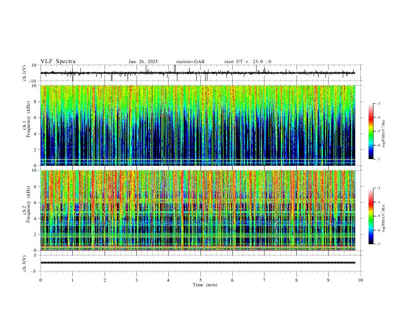Viewport: 406px width, 314px height.
Task: Click the ch.1 PSD color bar
Action: point(371,131)
